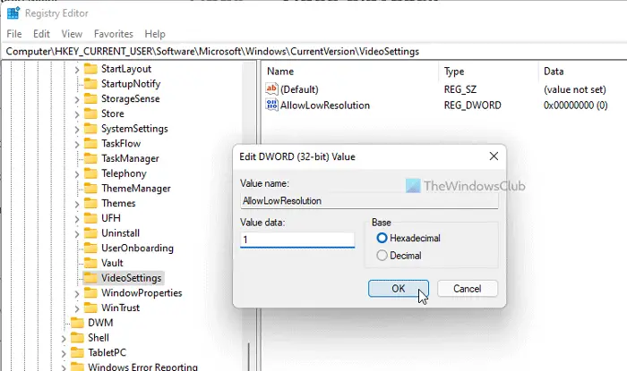Click the StorageSense folder icon
This screenshot has height=371, width=627.
(x=90, y=98)
